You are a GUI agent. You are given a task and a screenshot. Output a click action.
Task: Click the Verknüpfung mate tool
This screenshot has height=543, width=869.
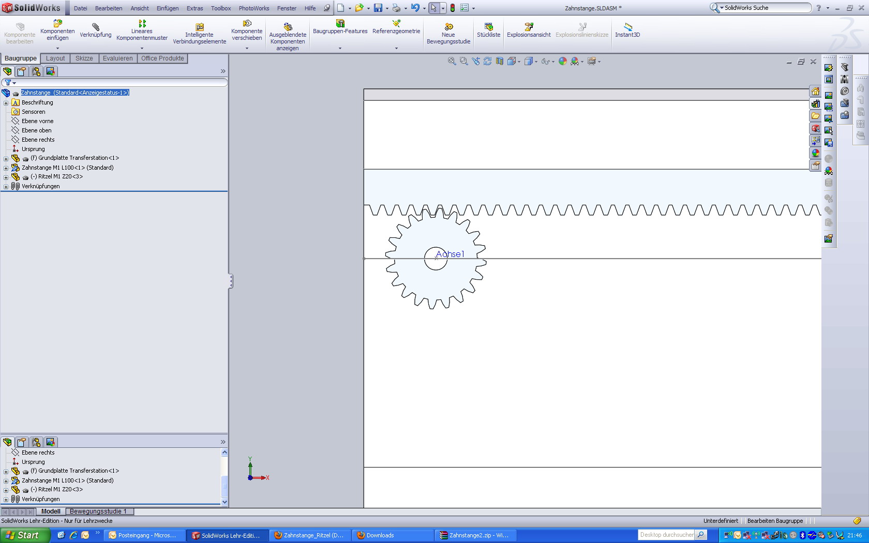click(96, 30)
